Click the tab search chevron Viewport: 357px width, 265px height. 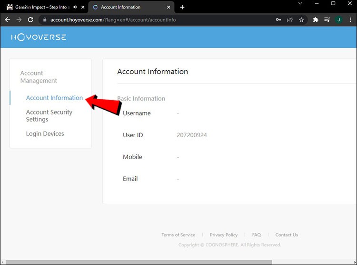tap(300, 3)
